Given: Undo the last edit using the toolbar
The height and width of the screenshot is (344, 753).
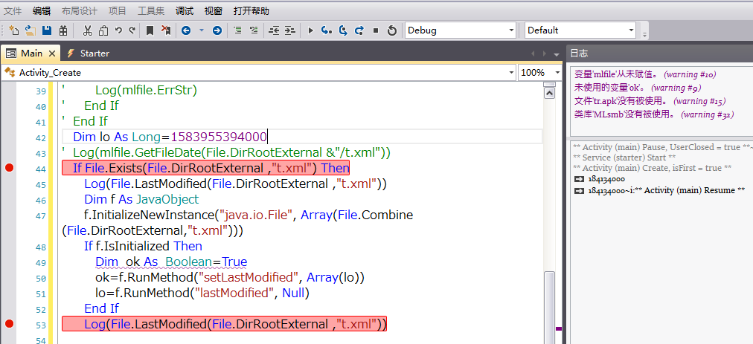Looking at the screenshot, I should [x=119, y=30].
